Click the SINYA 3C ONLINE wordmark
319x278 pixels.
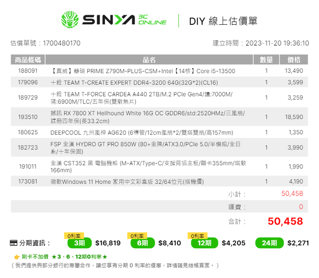pos(124,20)
